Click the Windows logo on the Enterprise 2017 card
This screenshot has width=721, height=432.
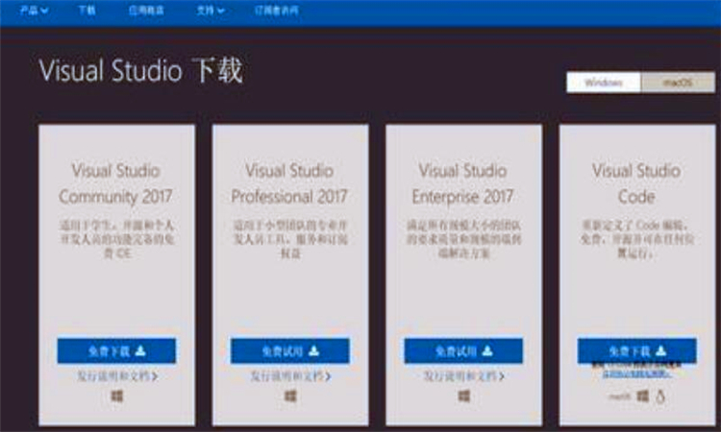(x=464, y=396)
